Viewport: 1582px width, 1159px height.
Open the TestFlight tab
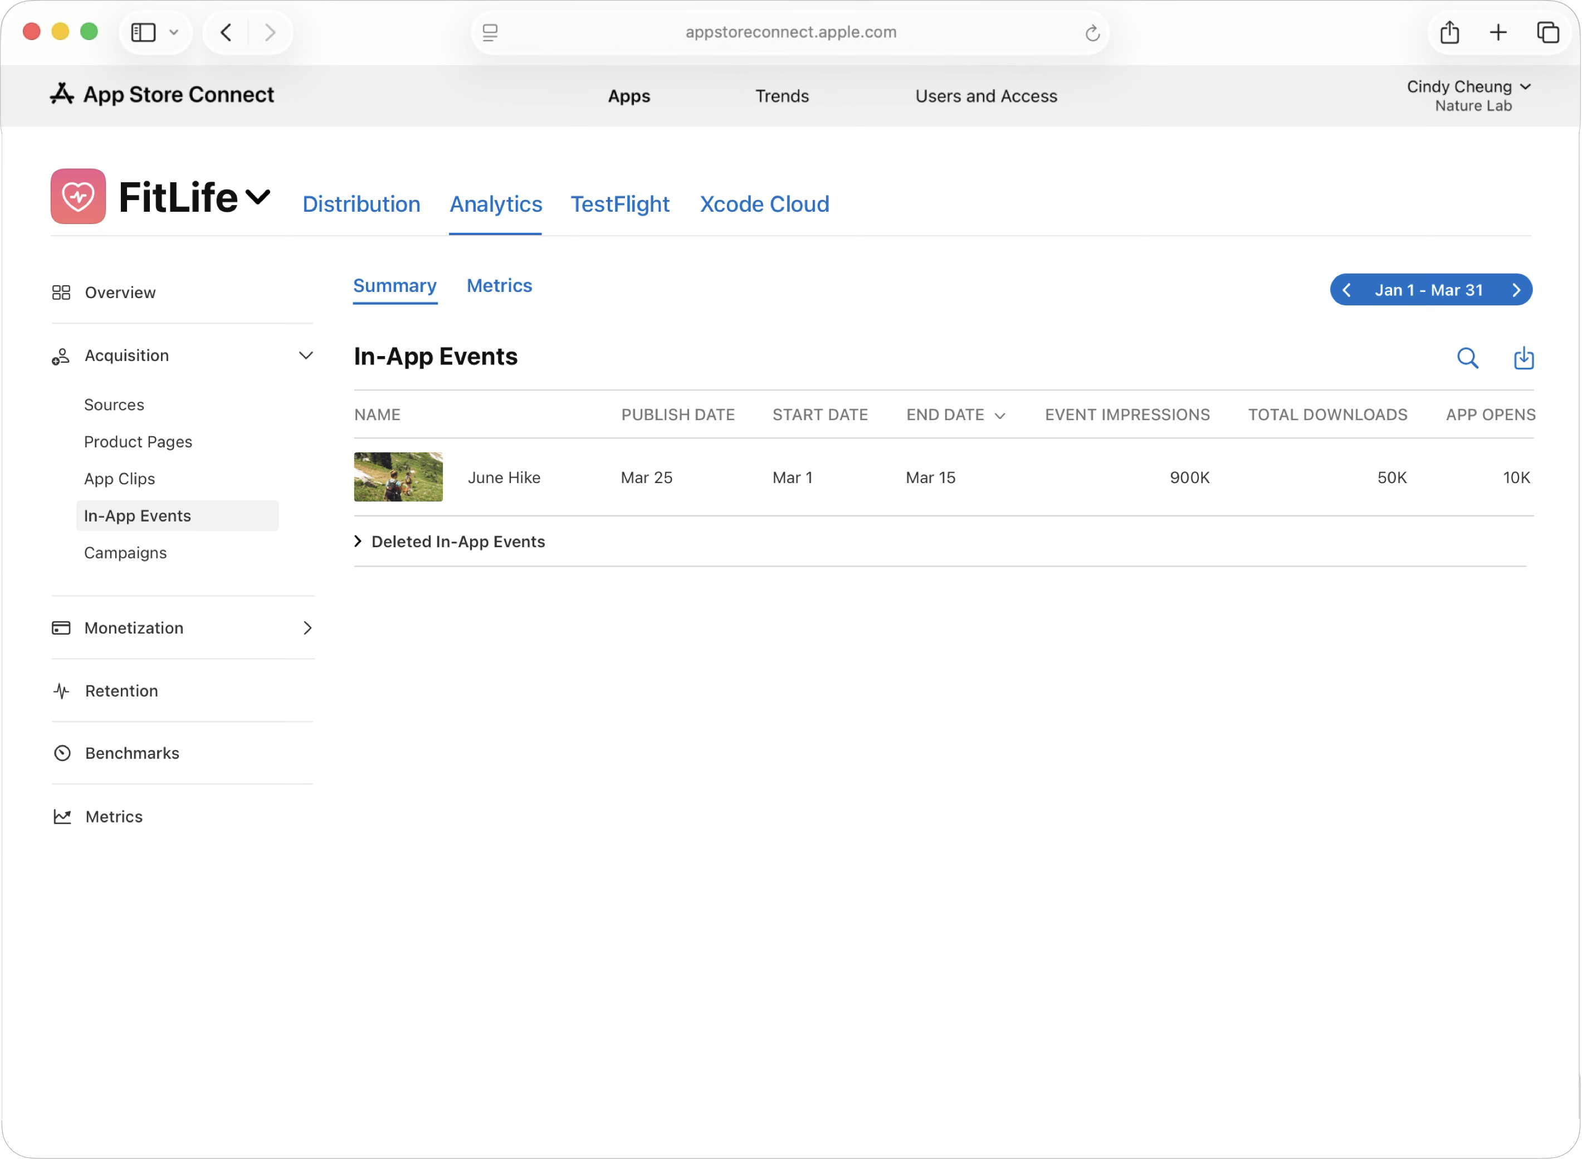click(620, 204)
